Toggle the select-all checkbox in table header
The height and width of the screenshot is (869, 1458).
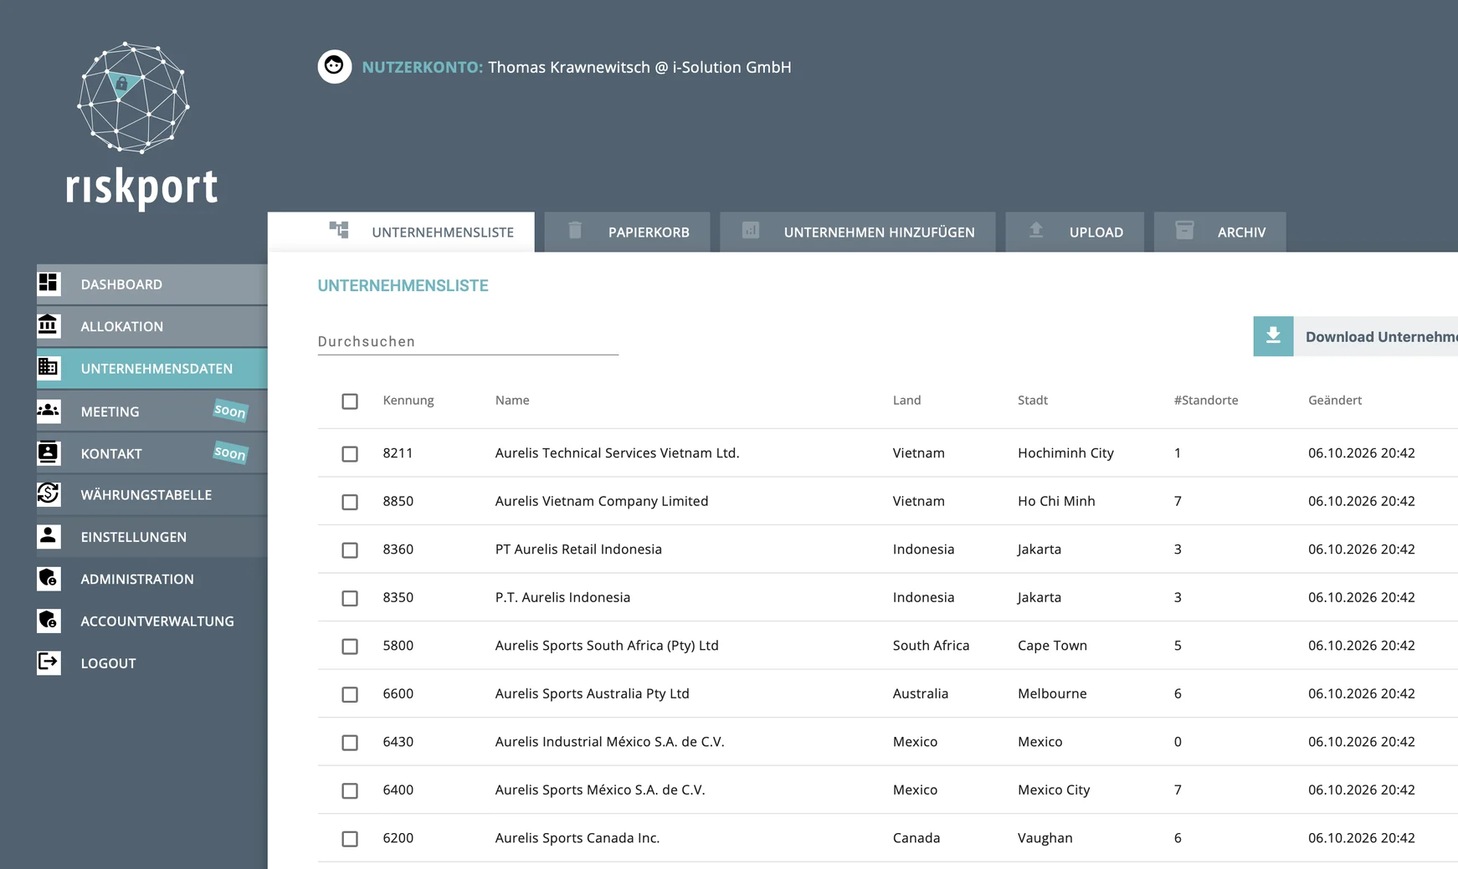350,401
